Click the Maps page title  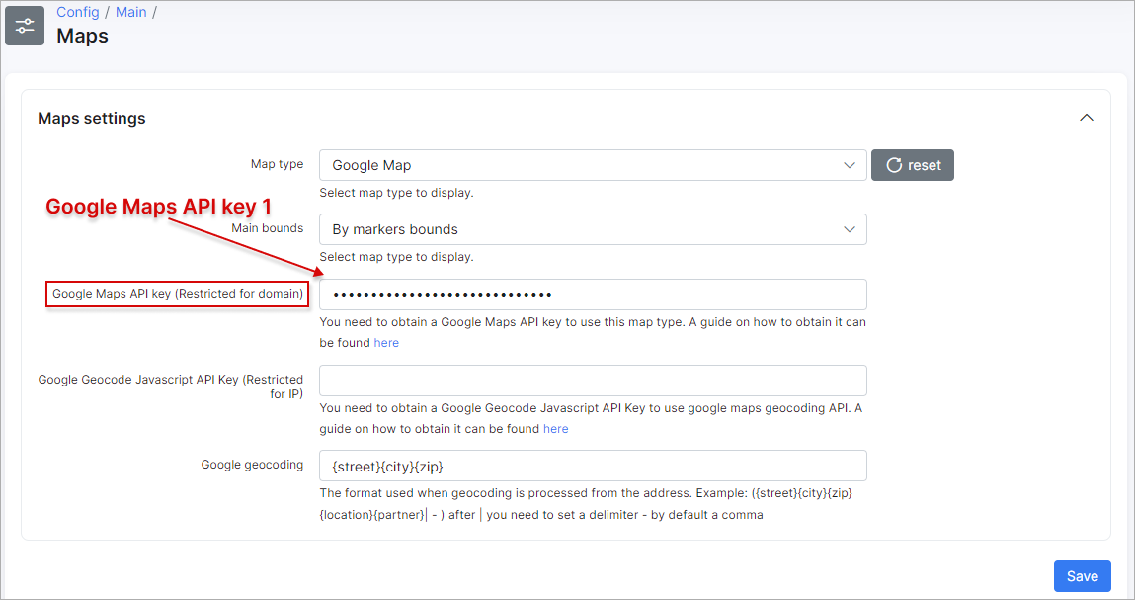(x=82, y=36)
